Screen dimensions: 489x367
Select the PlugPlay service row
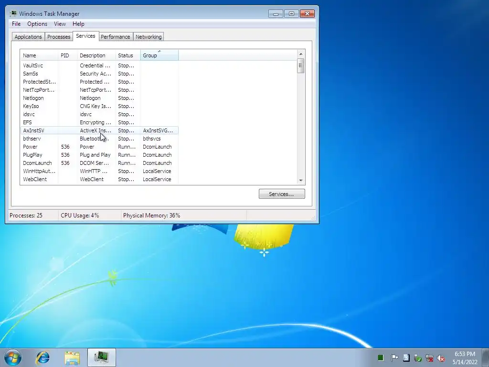pos(99,155)
